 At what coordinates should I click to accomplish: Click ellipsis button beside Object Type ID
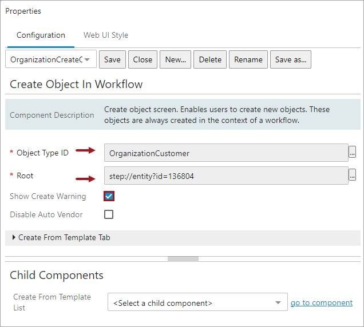click(353, 153)
